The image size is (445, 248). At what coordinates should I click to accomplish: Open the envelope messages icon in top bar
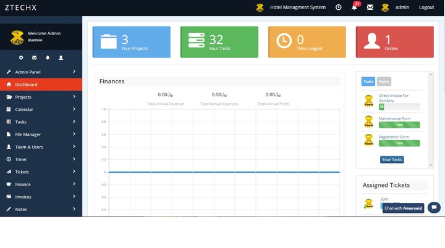(370, 7)
